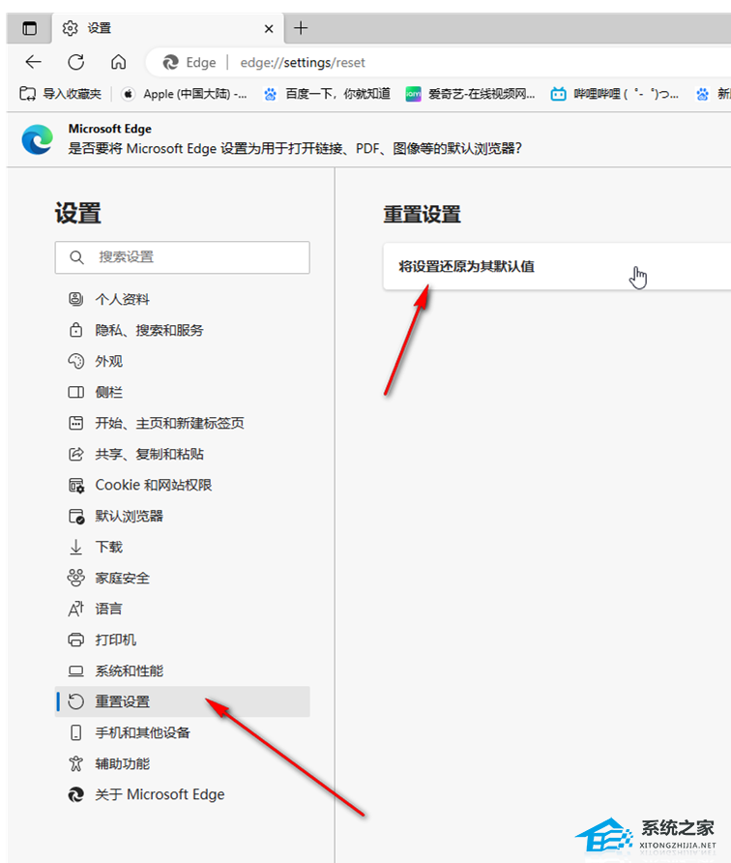Open 导入收藏夹 bookmark

point(60,94)
